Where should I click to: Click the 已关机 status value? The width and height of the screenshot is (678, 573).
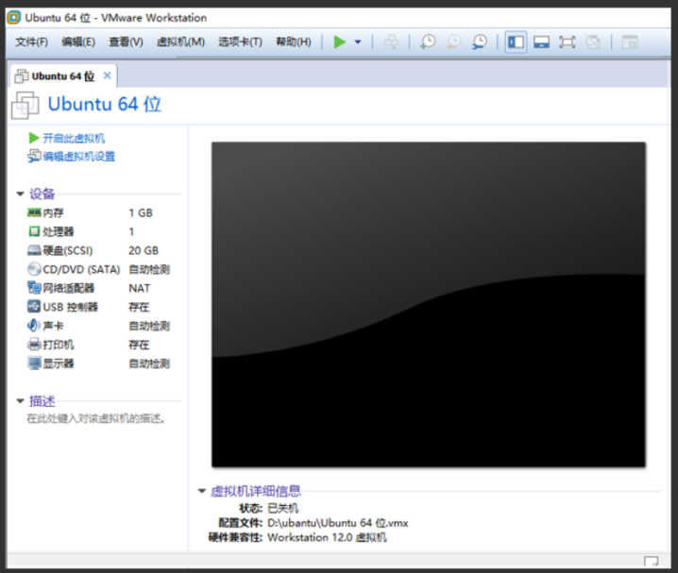(x=282, y=508)
